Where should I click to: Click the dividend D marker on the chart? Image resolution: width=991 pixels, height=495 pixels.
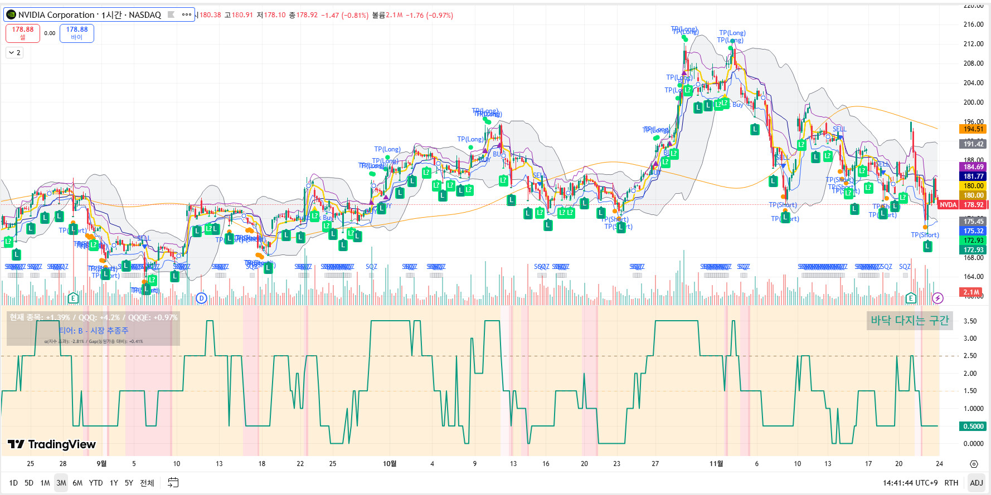[202, 298]
